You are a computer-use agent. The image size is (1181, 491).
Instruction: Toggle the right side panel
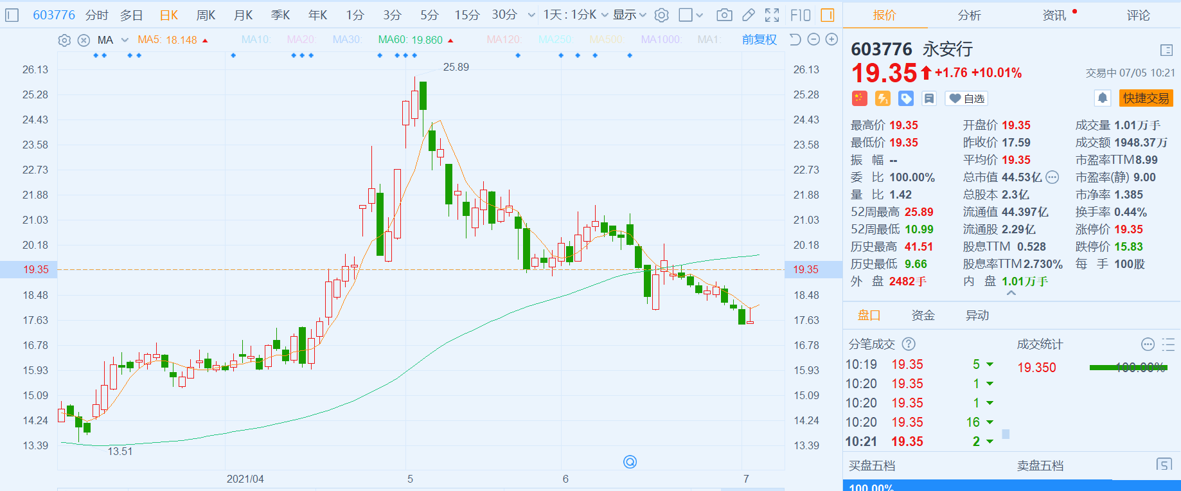point(828,15)
